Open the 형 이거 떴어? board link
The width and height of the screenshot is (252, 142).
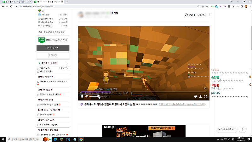46,115
